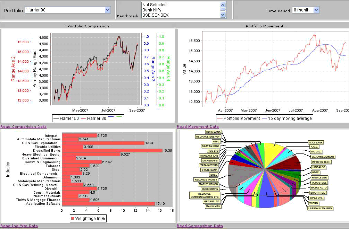Open the Read Ind Wtg Data link
349x229 pixels.
coord(19,226)
